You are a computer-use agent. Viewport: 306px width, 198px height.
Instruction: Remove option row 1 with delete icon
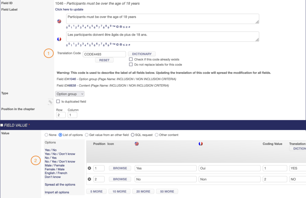(x=89, y=168)
